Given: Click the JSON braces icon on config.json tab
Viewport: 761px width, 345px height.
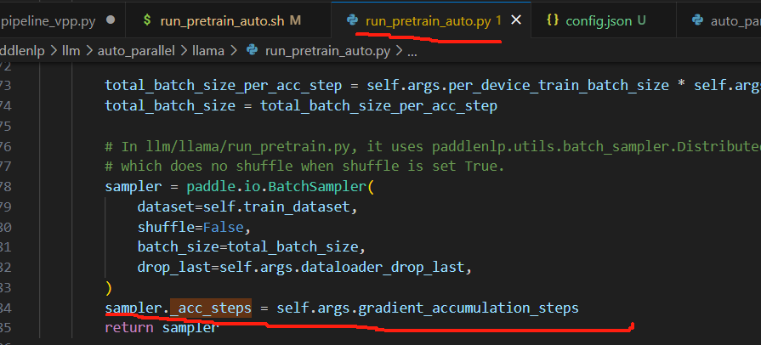Looking at the screenshot, I should click(553, 20).
